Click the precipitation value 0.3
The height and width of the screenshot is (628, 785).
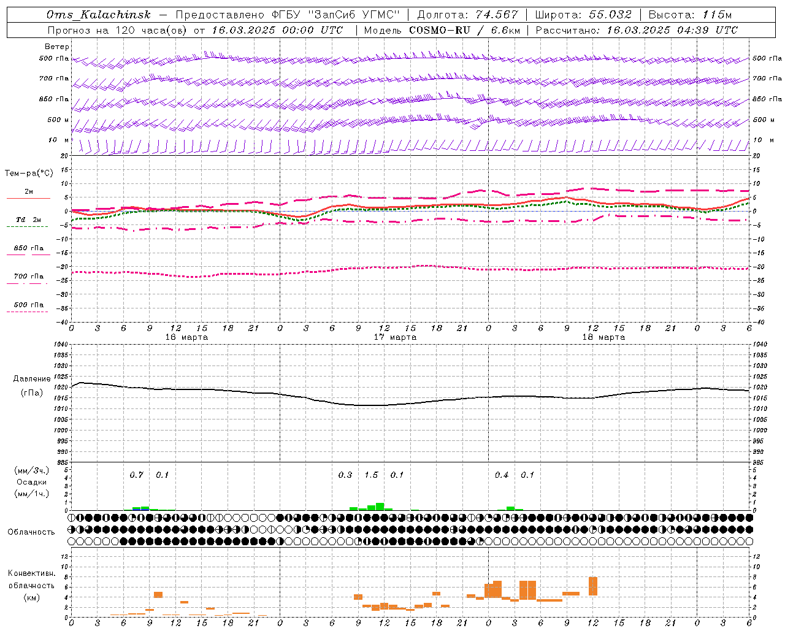tap(345, 475)
